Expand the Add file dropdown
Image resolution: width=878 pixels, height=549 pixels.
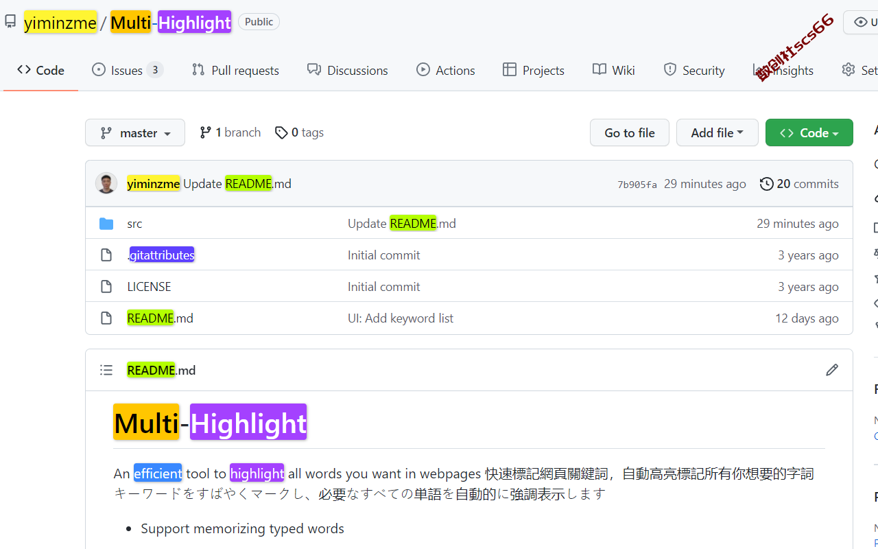(717, 132)
